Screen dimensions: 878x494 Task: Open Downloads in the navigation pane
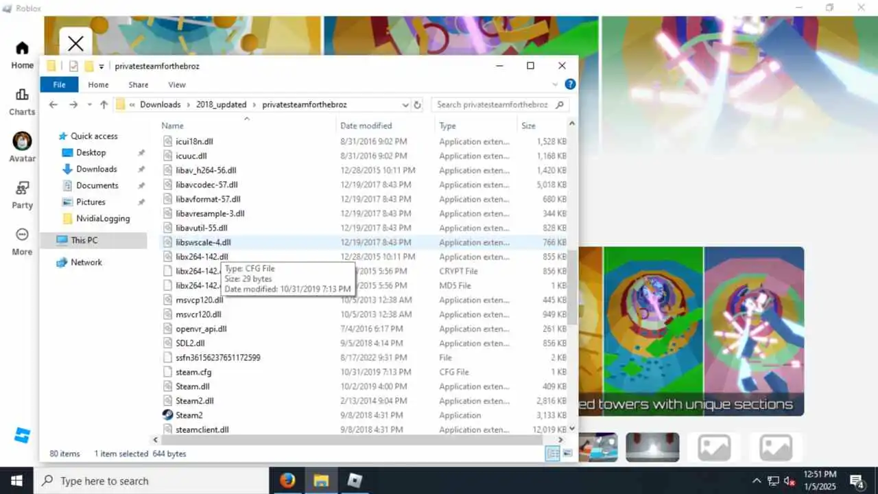[96, 169]
